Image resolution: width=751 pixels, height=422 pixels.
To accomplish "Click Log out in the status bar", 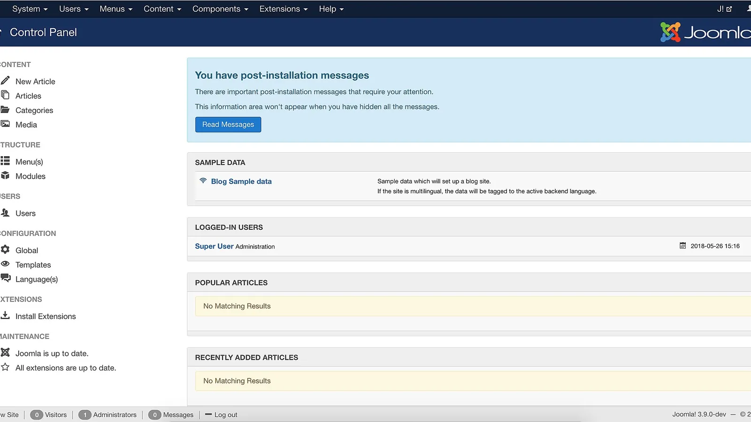I will [221, 415].
